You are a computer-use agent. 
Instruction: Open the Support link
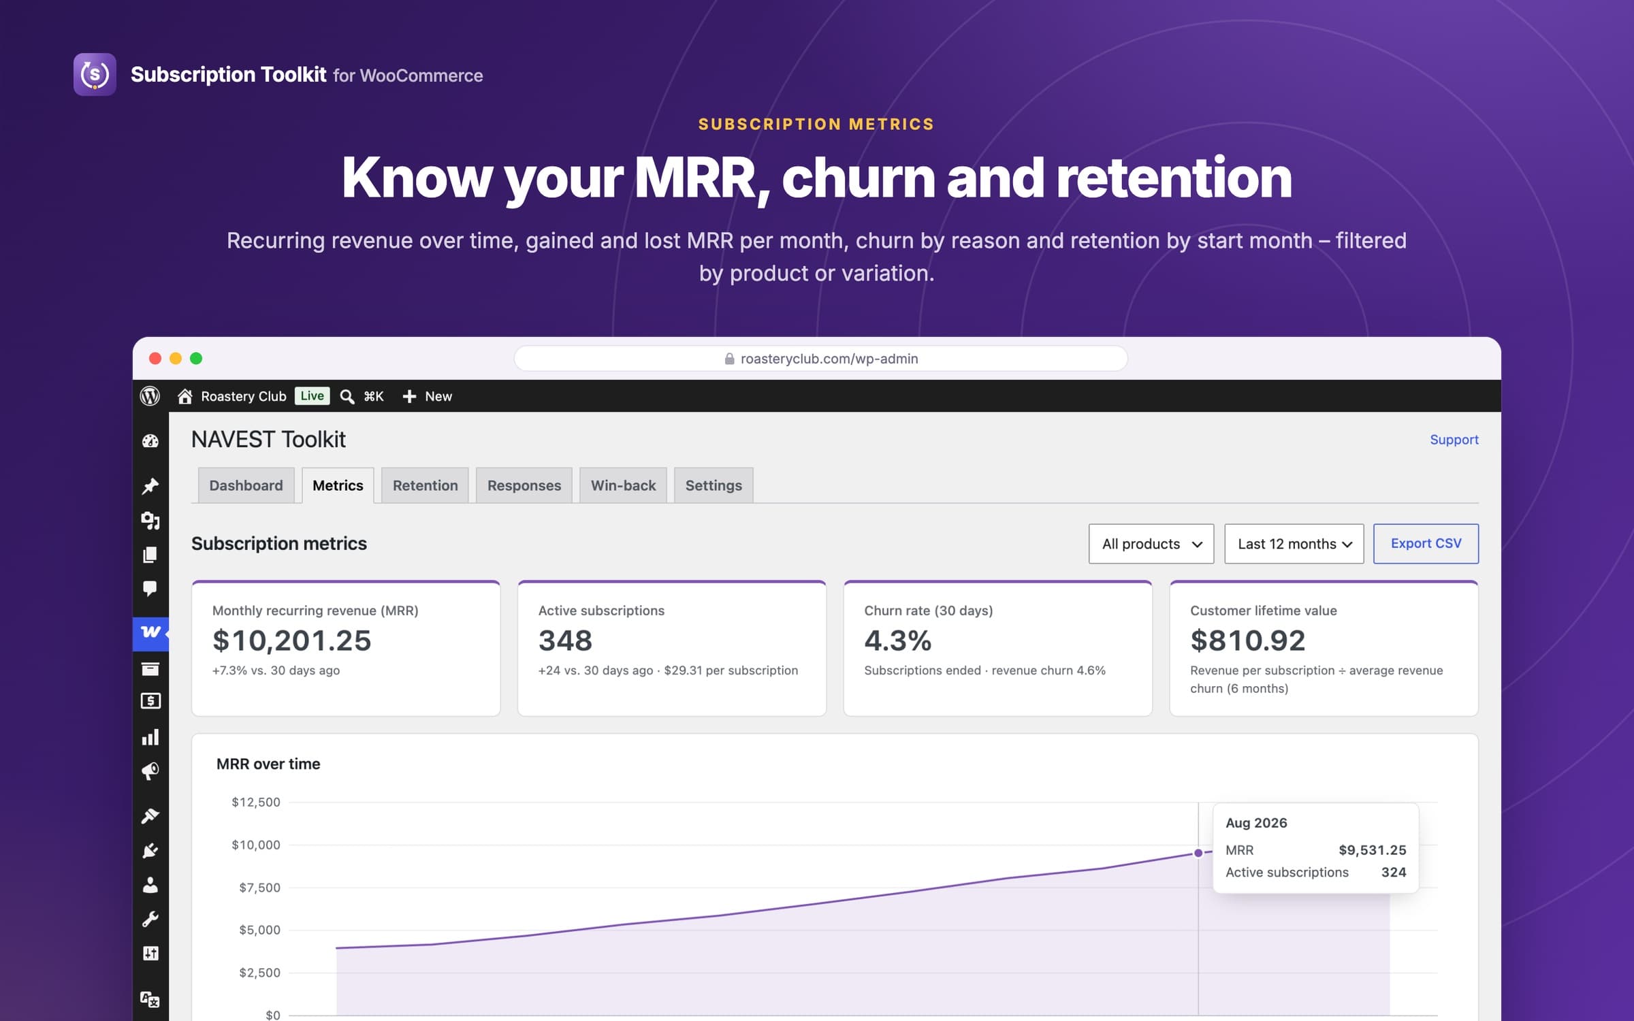tap(1454, 440)
